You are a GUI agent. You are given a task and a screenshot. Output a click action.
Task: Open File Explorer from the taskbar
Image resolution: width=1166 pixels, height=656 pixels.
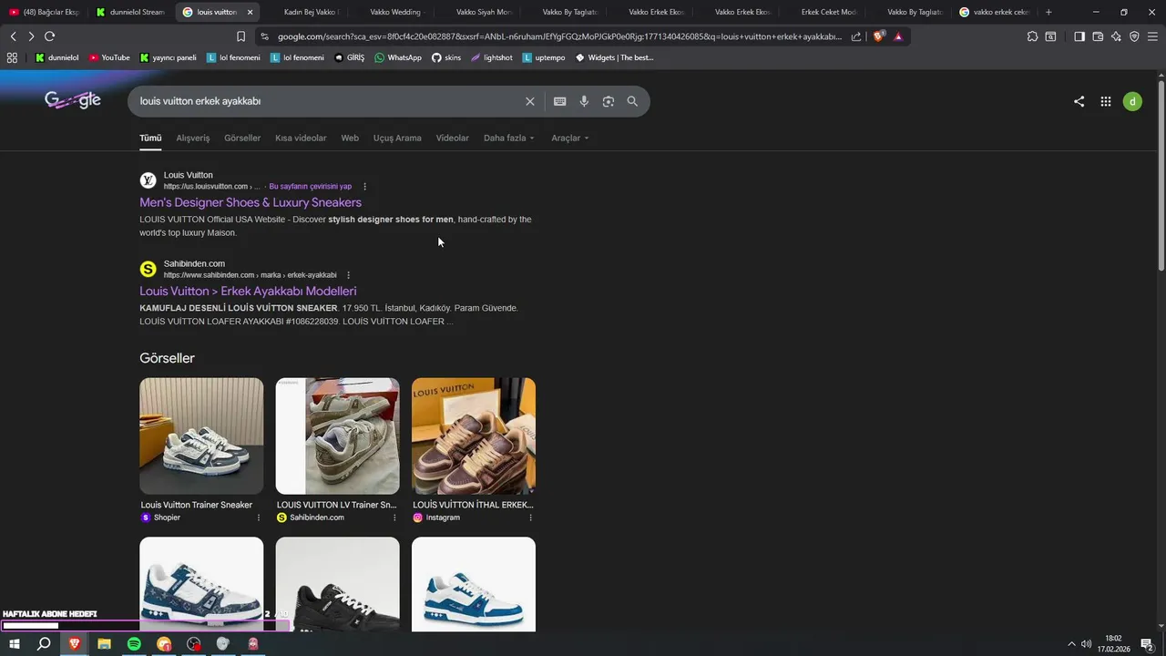coord(104,644)
